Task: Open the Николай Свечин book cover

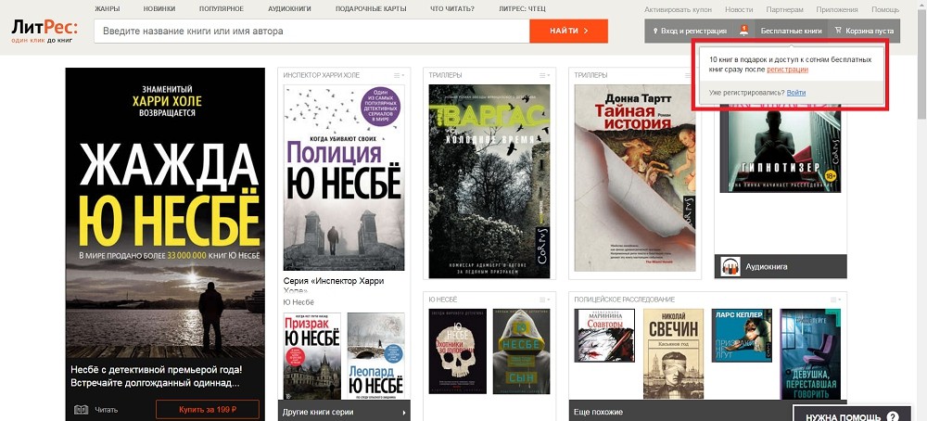Action: [673, 353]
